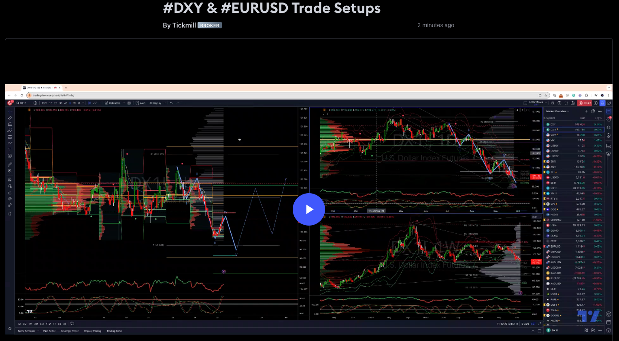Select the EURUSD row in the watchlist
The height and width of the screenshot is (341, 619).
click(x=574, y=246)
